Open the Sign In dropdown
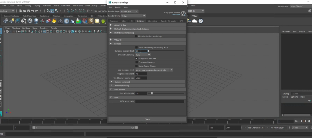Image resolution: width=312 pixels, height=138 pixels. 196,11
